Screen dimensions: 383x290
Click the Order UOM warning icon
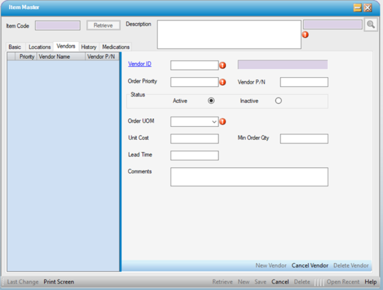pos(222,122)
